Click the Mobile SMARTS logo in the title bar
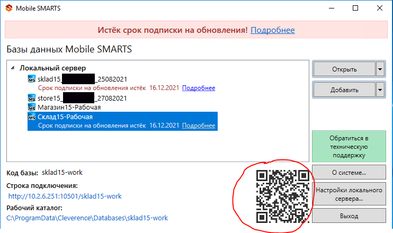This screenshot has height=233, width=393. coord(9,8)
